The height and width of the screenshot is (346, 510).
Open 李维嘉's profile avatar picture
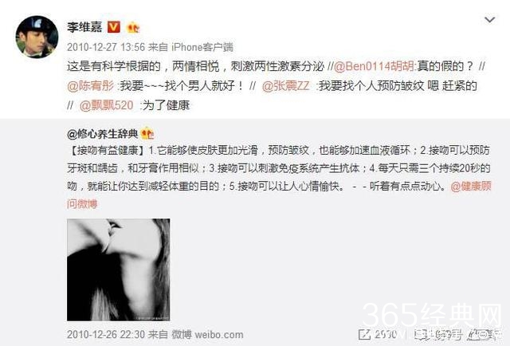37,37
